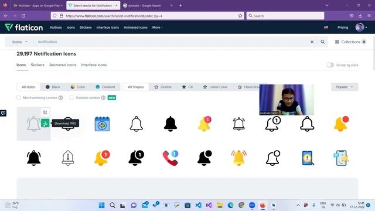Filter by Fill shape
The image size is (375, 211).
click(187, 87)
